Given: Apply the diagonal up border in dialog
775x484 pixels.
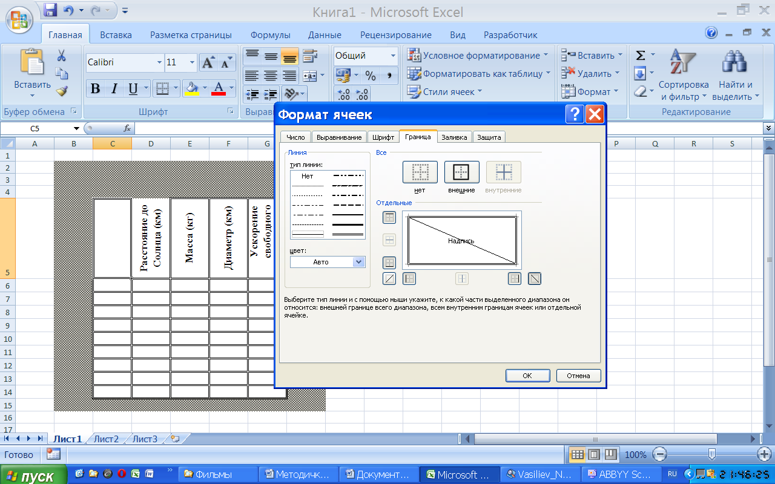Looking at the screenshot, I should [389, 278].
